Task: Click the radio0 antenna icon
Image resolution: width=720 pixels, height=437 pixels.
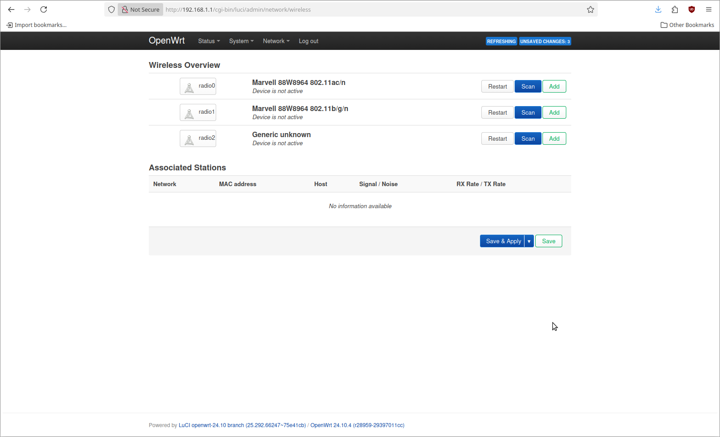Action: (x=189, y=87)
